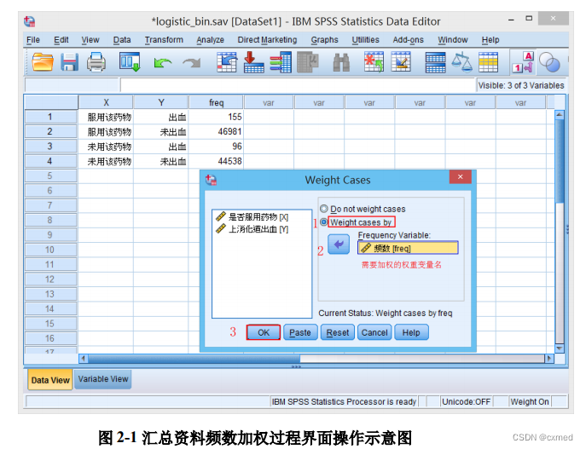Open the File menu
The height and width of the screenshot is (449, 586).
coord(33,40)
